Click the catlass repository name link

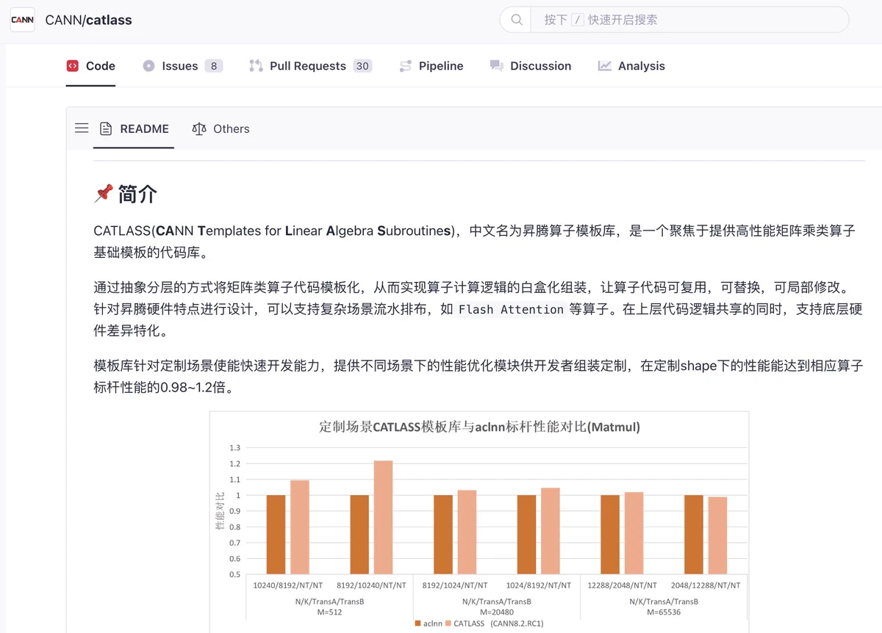click(x=109, y=20)
